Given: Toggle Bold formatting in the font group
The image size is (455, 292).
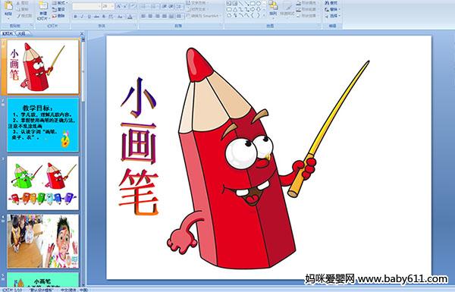Looking at the screenshot, I should 75,17.
